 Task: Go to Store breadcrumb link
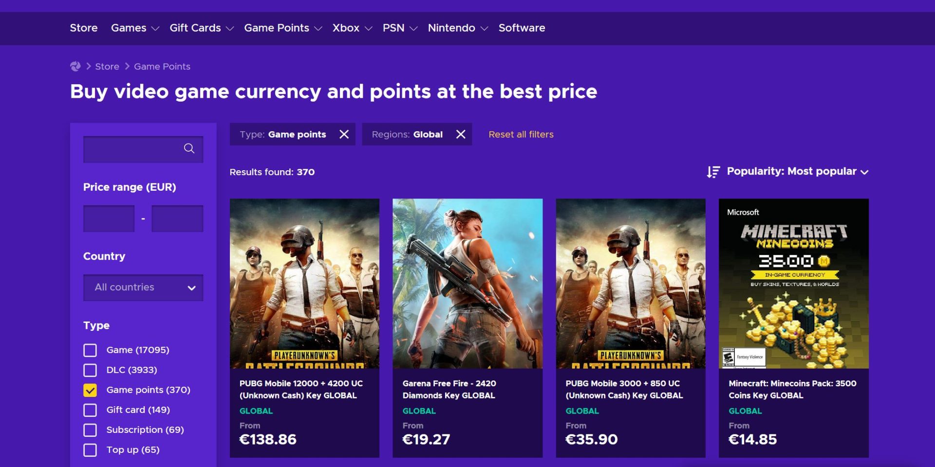pos(107,67)
